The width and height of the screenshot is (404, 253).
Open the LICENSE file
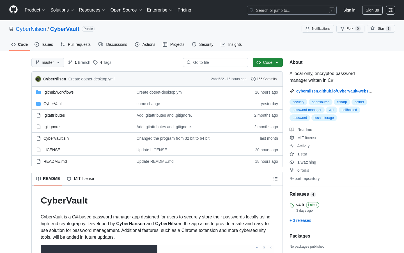(52, 150)
